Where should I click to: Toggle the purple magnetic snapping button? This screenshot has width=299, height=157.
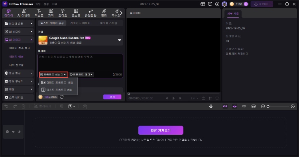pos(234,106)
